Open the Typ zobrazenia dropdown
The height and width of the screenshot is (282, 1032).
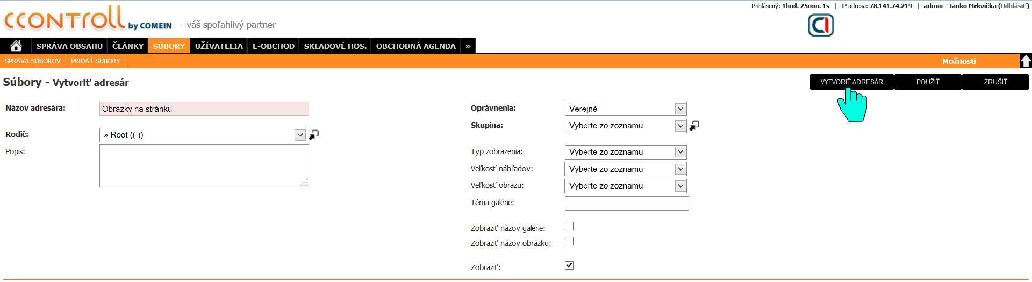tap(626, 152)
